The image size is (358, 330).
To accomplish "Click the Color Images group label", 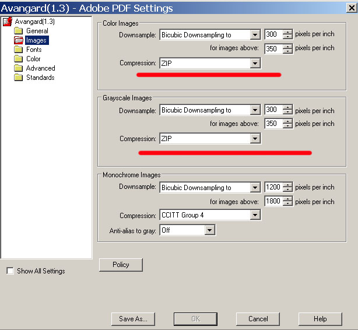I will (120, 23).
